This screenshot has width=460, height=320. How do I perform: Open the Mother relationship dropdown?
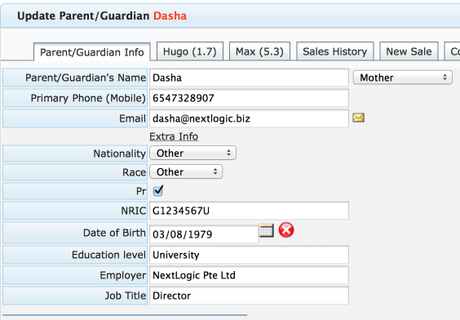[x=403, y=78]
